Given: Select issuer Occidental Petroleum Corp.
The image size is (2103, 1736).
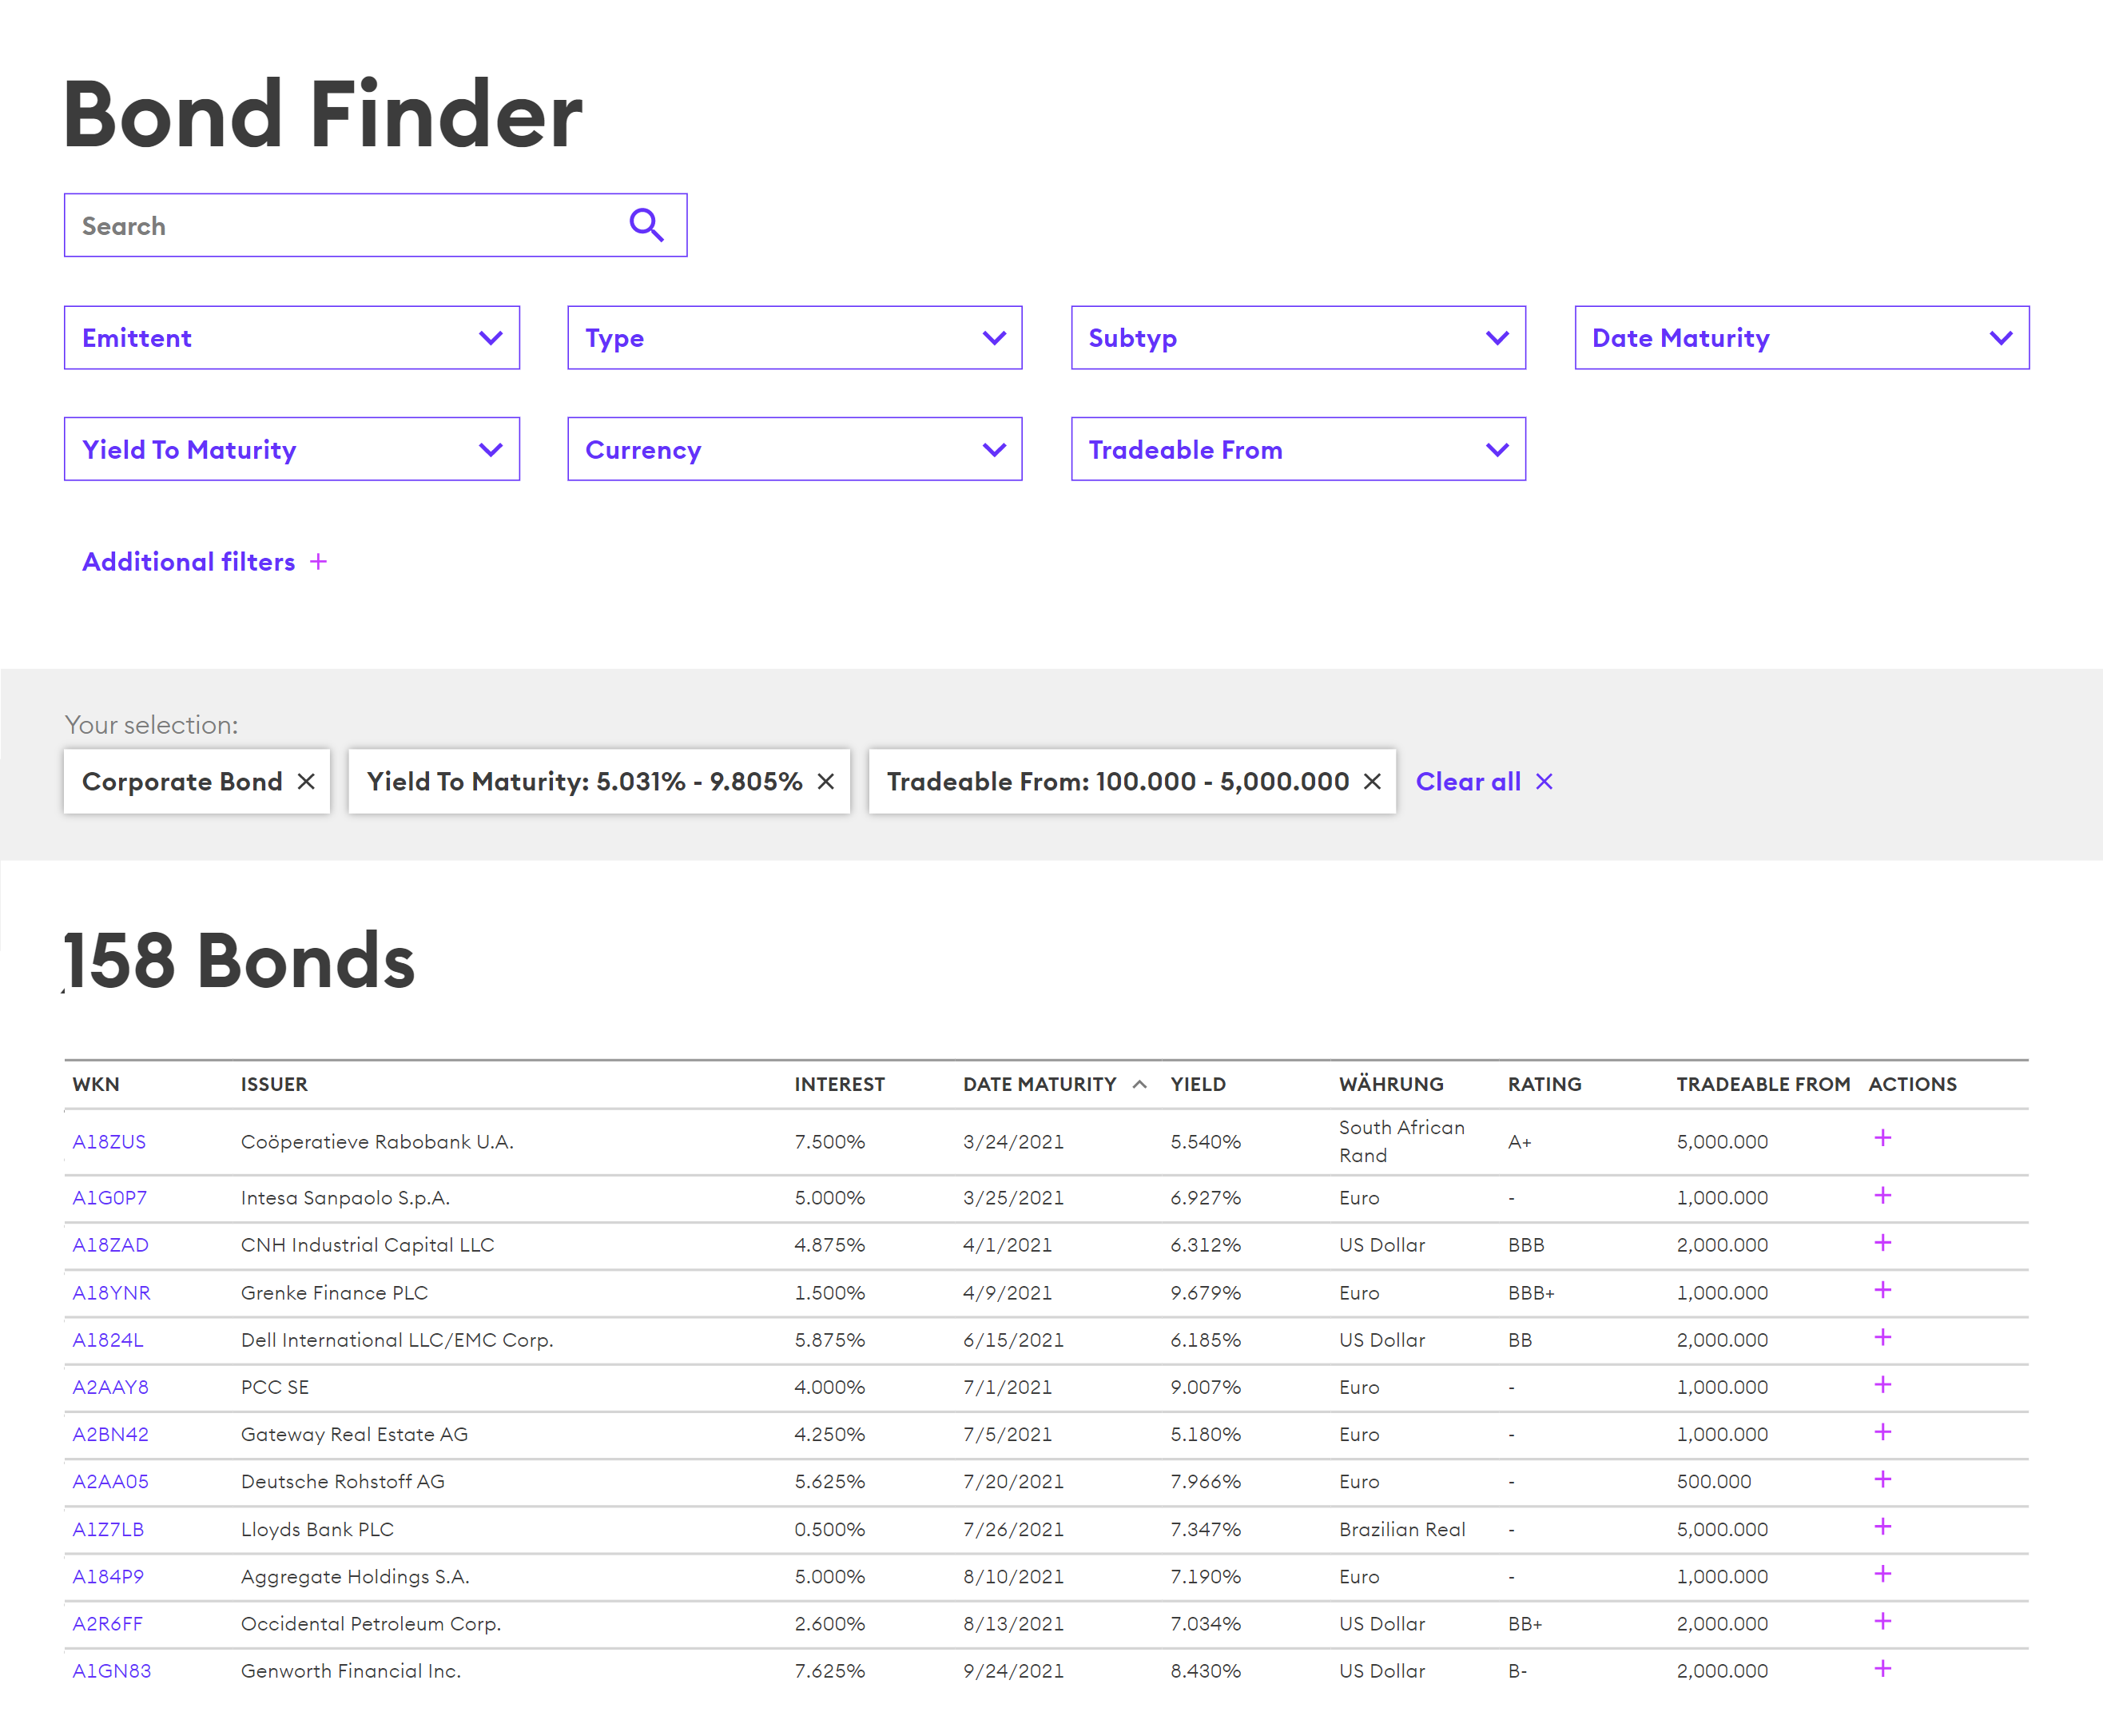Looking at the screenshot, I should point(371,1624).
